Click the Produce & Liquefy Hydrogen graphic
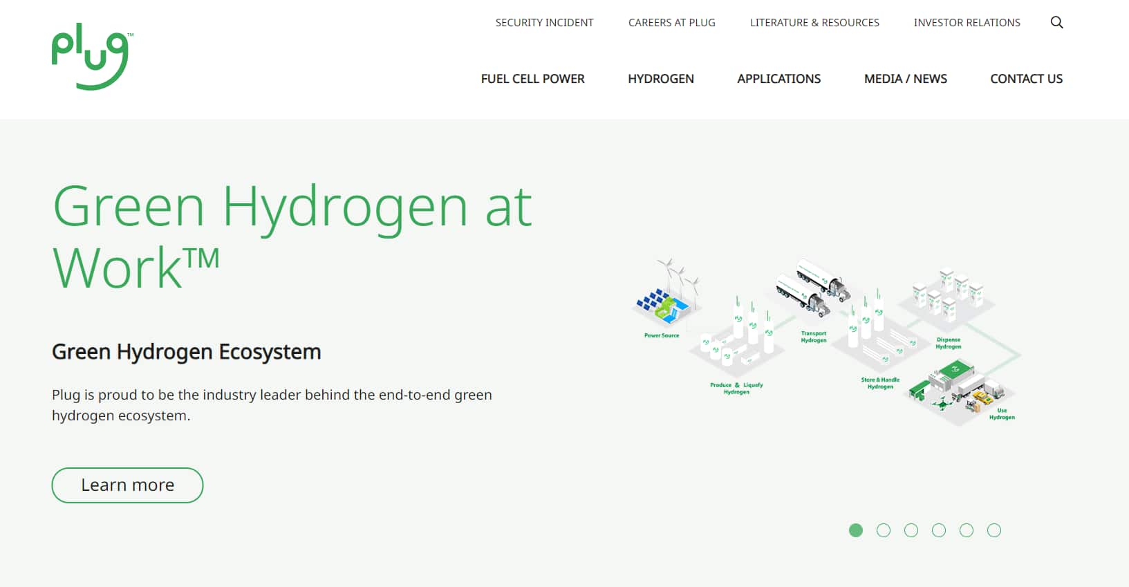The image size is (1129, 587). [x=738, y=342]
